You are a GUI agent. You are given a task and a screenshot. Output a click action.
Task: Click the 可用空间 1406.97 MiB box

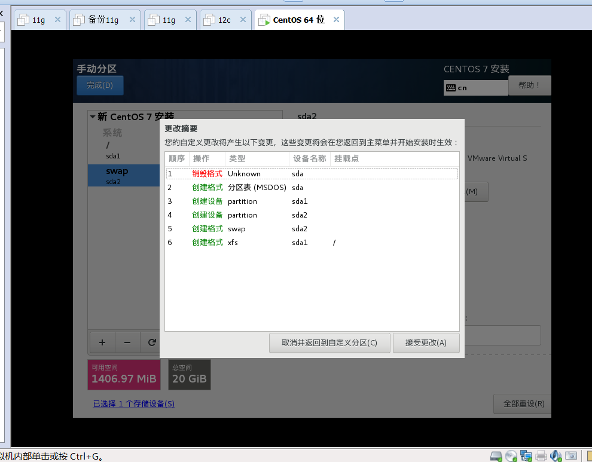(x=124, y=374)
